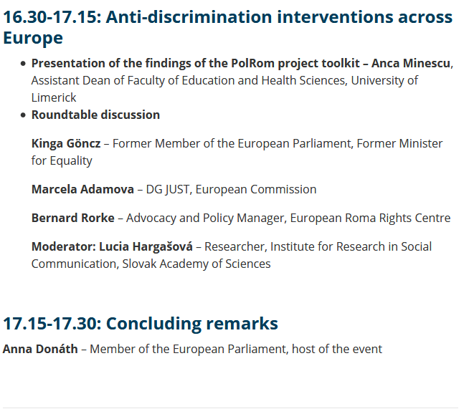Click Slovak Academy of Sciences text
This screenshot has height=414, width=469.
click(x=196, y=264)
